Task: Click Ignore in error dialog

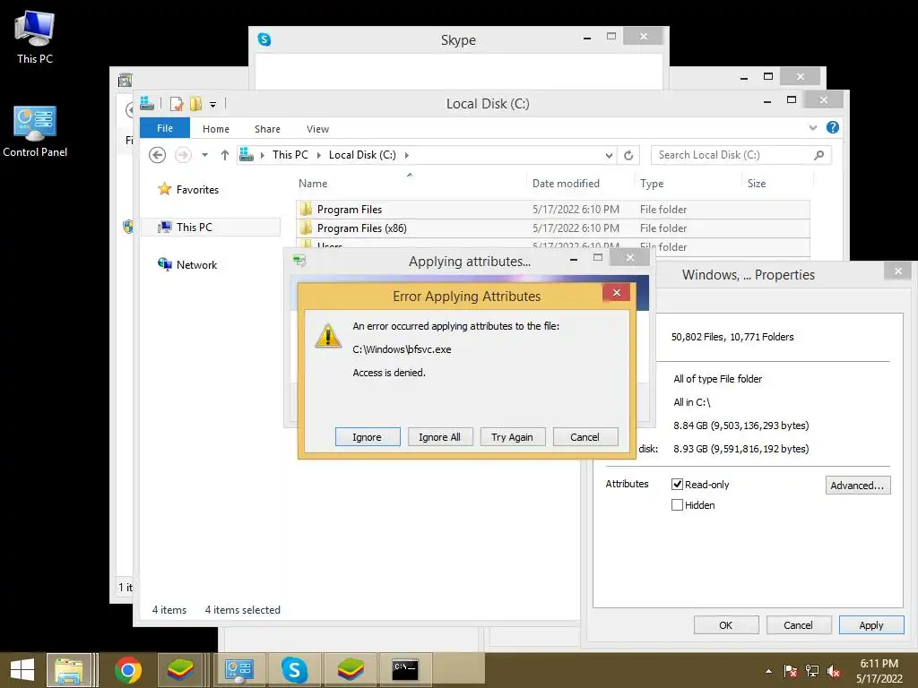Action: (x=367, y=437)
